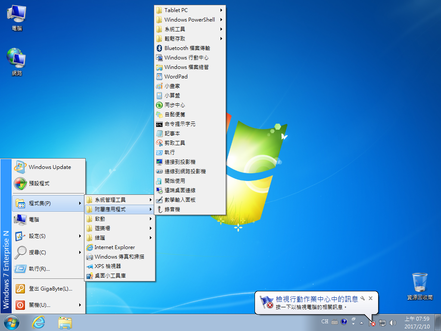441x331 pixels.
Task: Click the Windows 傳真和掃描 icon
Action: [x=90, y=257]
